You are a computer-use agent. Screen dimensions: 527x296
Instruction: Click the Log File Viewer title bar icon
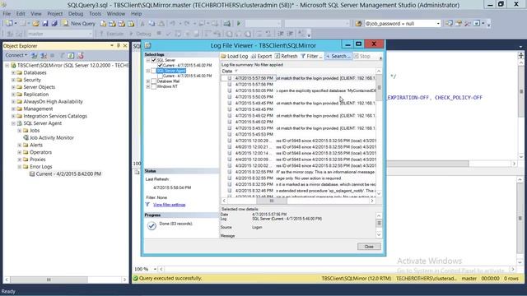[x=148, y=45]
